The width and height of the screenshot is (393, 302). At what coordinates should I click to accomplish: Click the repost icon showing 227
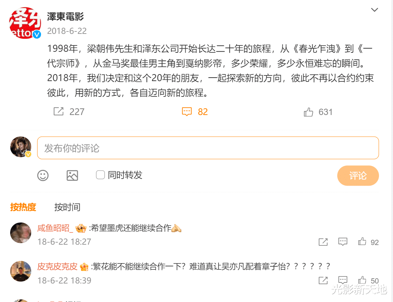59,112
